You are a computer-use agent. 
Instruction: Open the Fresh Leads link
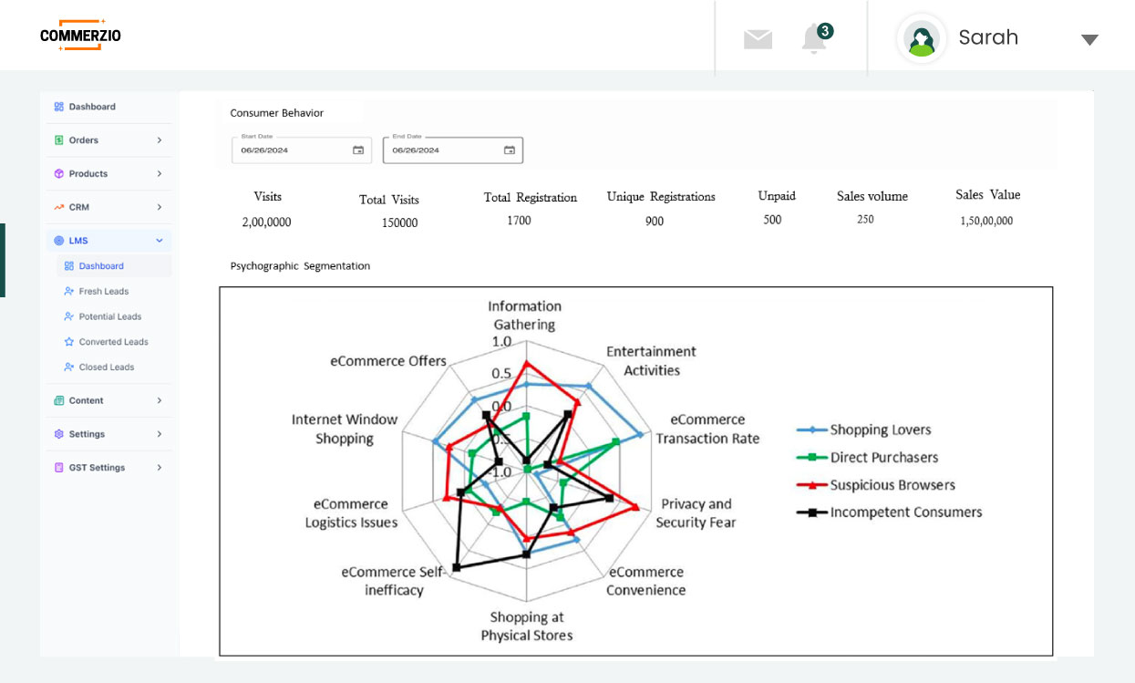point(103,292)
